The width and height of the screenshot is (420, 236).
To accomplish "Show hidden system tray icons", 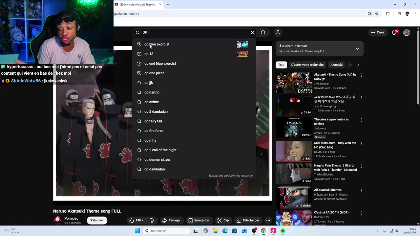I will coord(377,231).
